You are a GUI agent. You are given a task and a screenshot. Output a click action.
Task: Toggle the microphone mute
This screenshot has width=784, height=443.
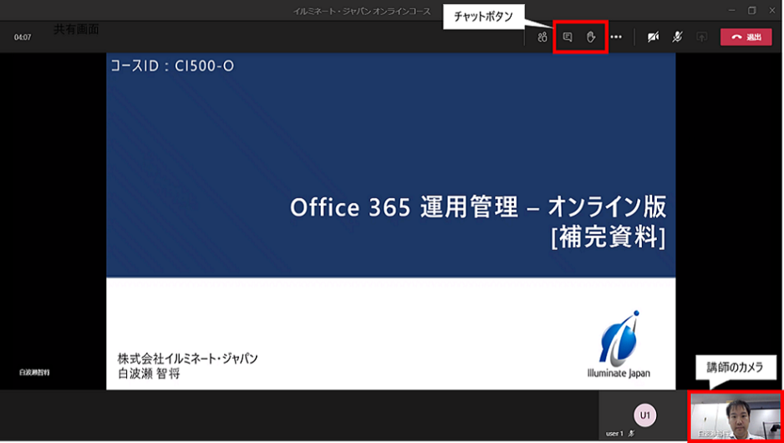(678, 37)
